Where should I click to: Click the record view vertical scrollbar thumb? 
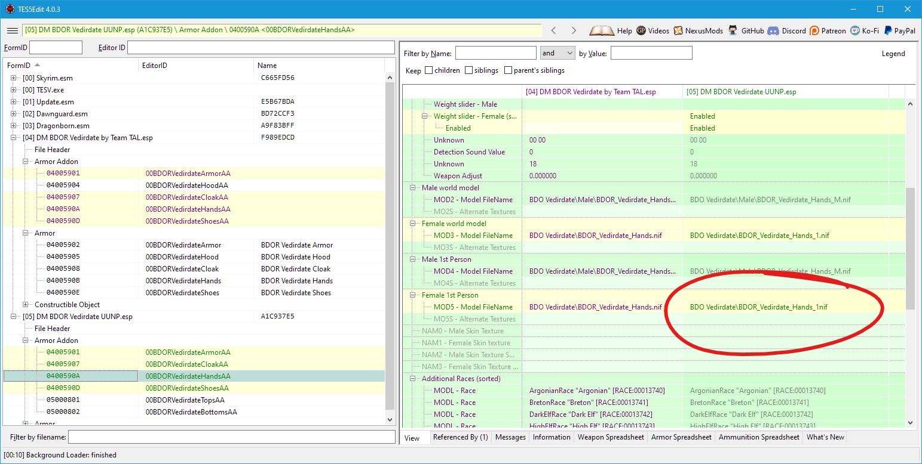[911, 248]
